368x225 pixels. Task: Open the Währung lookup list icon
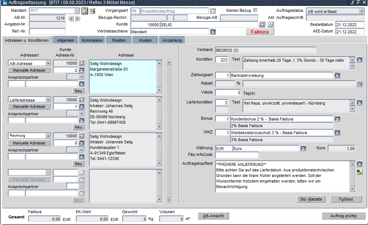(303, 148)
